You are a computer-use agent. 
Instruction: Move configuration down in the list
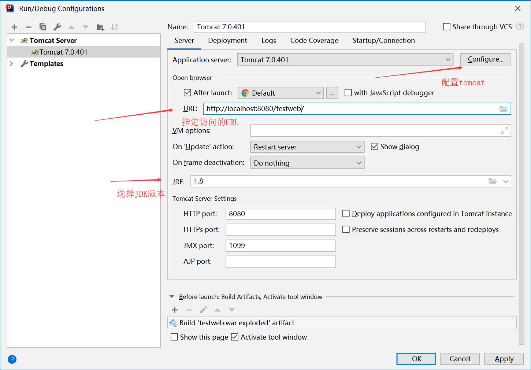click(86, 27)
